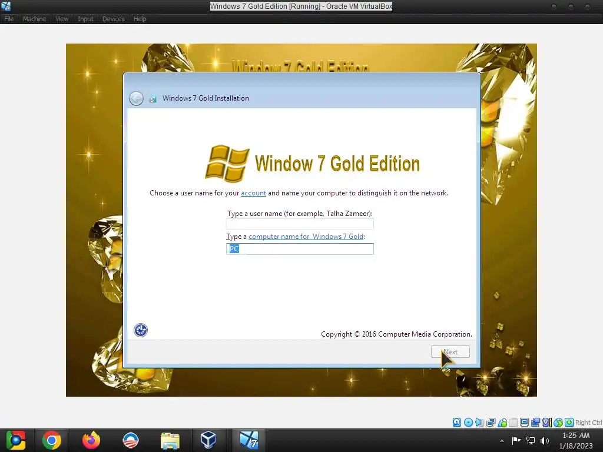This screenshot has width=603, height=452.
Task: Open the File menu
Action: pyautogui.click(x=9, y=19)
